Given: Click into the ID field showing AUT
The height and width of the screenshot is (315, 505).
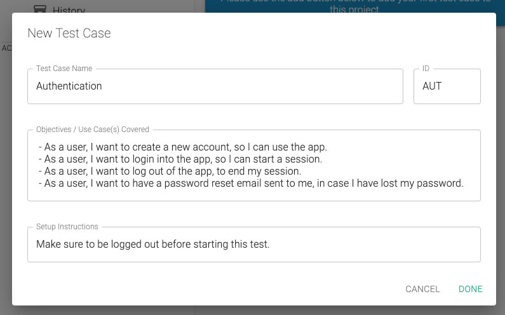Looking at the screenshot, I should (x=447, y=86).
